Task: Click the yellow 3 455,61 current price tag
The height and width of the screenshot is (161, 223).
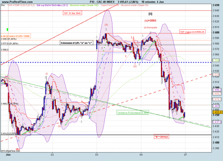Action: tap(218, 112)
